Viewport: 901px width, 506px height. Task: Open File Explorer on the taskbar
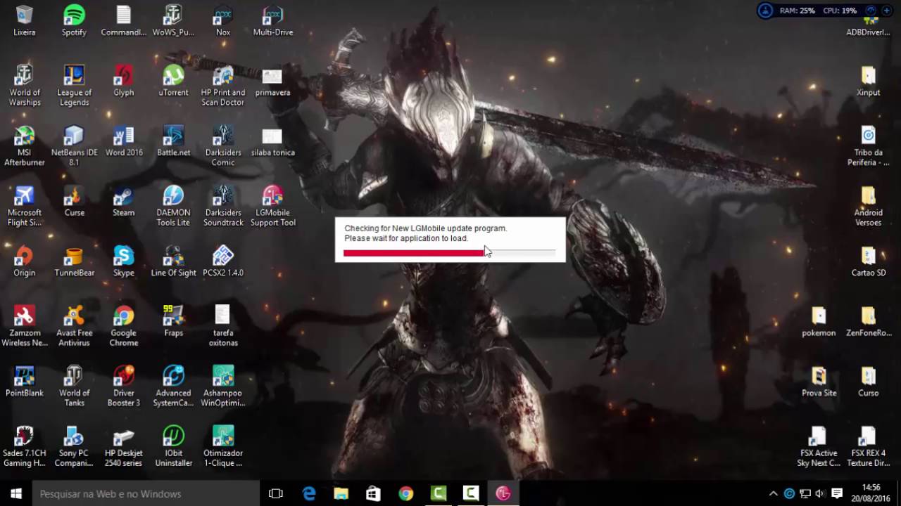pos(341,493)
